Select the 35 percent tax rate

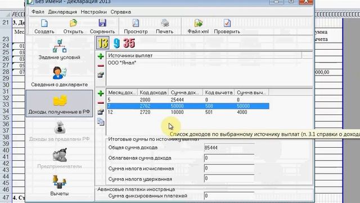coord(129,43)
